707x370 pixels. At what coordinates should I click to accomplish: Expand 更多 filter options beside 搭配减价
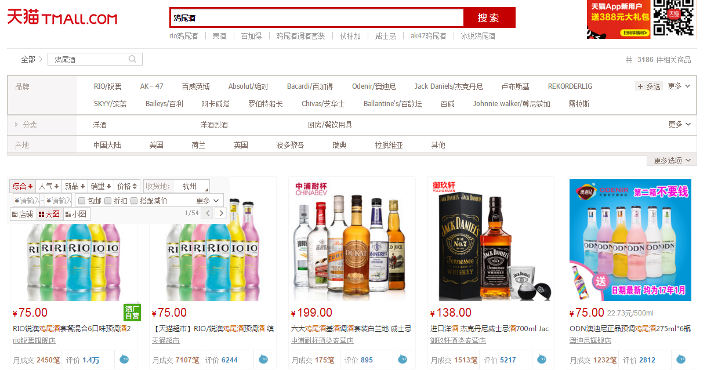(x=208, y=201)
